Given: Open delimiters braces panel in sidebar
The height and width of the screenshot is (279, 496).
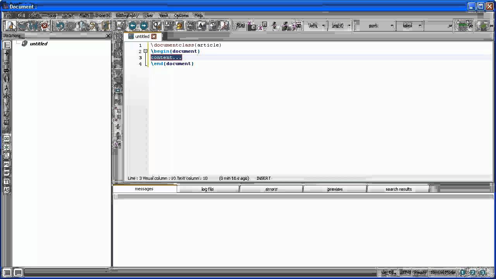Looking at the screenshot, I should pyautogui.click(x=7, y=79).
